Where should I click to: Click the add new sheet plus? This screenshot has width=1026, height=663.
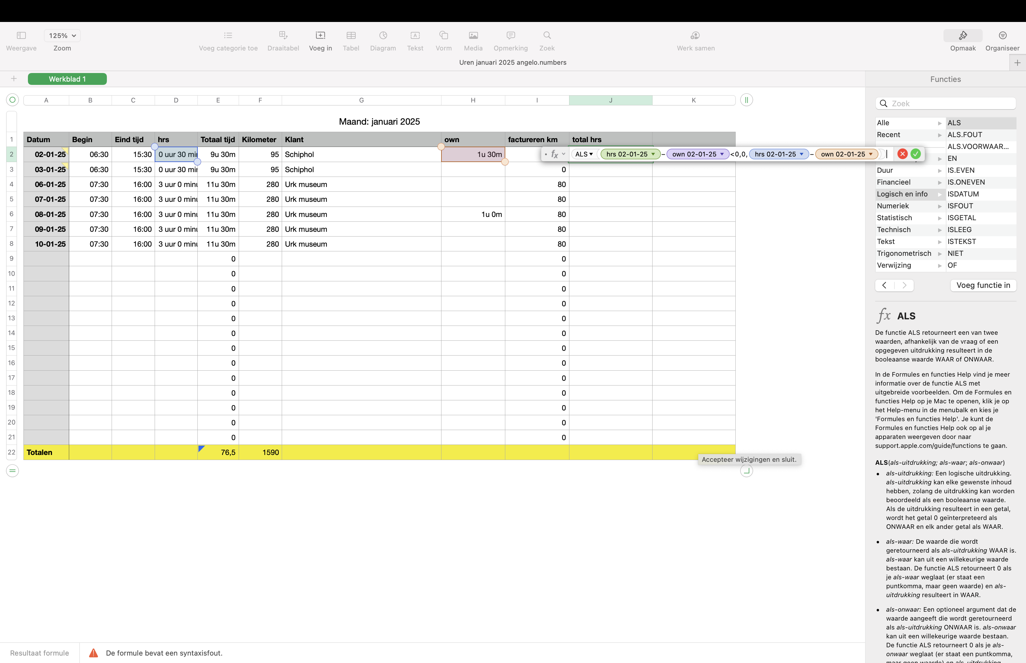click(14, 79)
